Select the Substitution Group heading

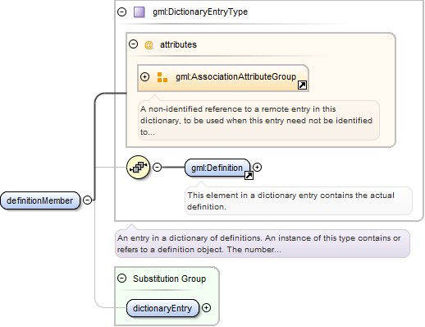(x=169, y=279)
